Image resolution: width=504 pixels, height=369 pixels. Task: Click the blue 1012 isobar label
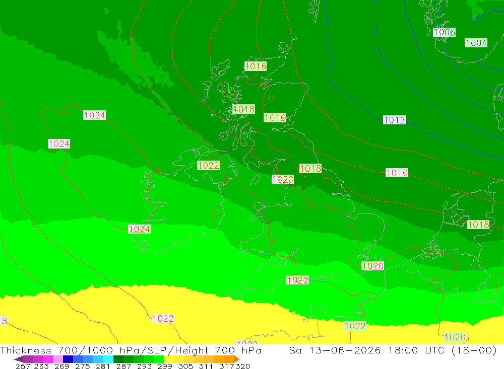tap(395, 120)
